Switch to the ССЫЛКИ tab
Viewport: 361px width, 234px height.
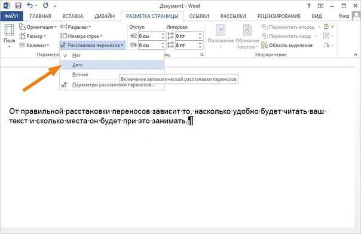pos(199,16)
